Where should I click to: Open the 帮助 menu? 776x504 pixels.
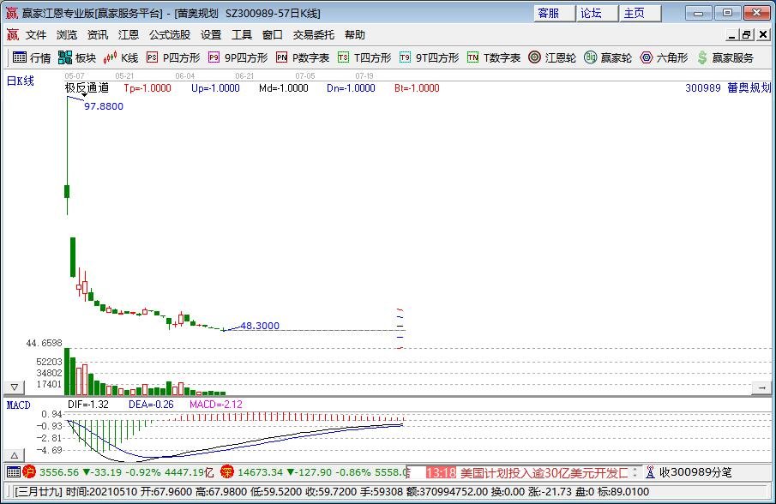[x=355, y=34]
